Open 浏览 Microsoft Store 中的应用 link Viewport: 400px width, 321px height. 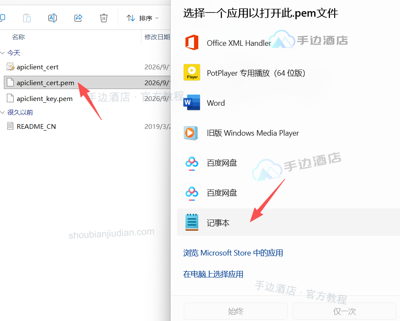pyautogui.click(x=233, y=253)
